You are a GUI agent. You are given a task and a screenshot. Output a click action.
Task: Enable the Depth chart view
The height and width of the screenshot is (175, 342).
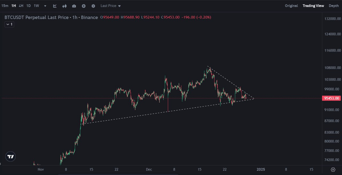(x=334, y=6)
